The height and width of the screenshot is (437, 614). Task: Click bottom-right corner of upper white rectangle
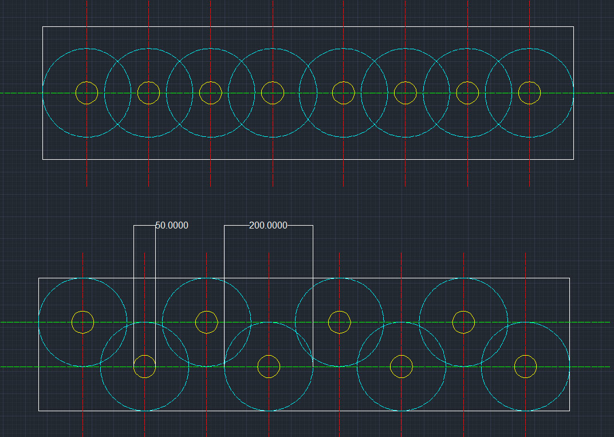(x=573, y=159)
